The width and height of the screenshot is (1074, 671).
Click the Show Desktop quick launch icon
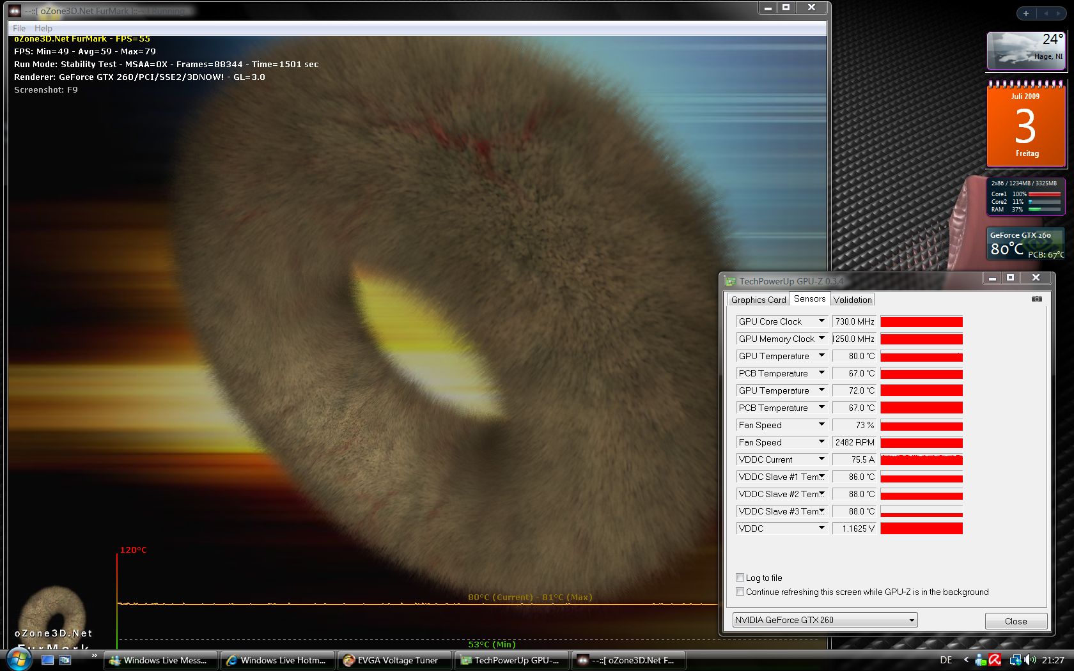point(47,660)
